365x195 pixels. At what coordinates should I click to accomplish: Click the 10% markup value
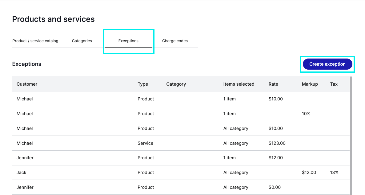click(306, 114)
